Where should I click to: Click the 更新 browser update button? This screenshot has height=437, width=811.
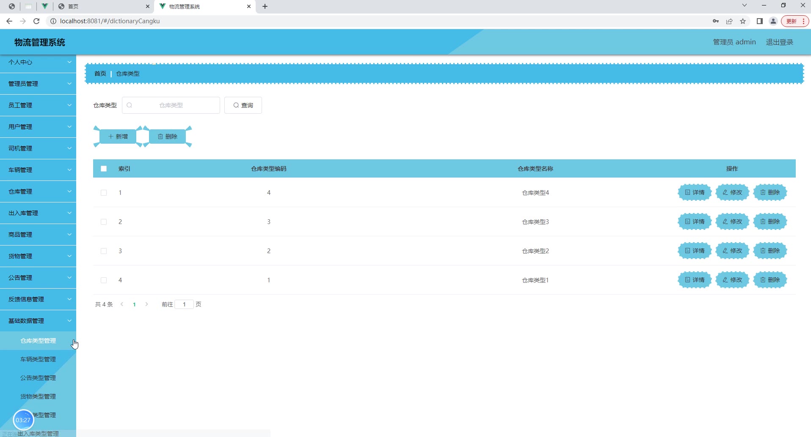(x=794, y=21)
